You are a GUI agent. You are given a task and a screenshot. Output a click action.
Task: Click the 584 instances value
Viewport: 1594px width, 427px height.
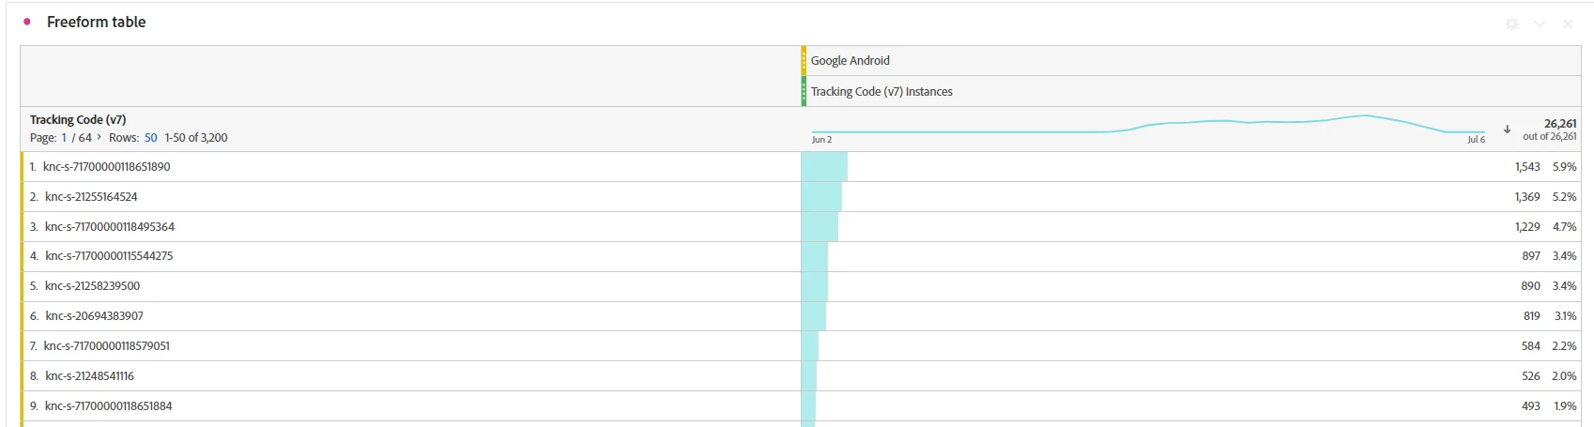1531,345
